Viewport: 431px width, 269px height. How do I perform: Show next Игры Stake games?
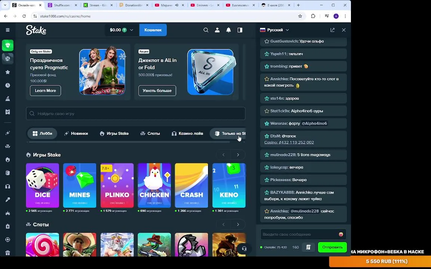[238, 155]
